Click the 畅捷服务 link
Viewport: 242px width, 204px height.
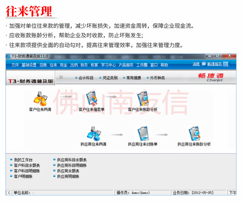[x=215, y=64]
